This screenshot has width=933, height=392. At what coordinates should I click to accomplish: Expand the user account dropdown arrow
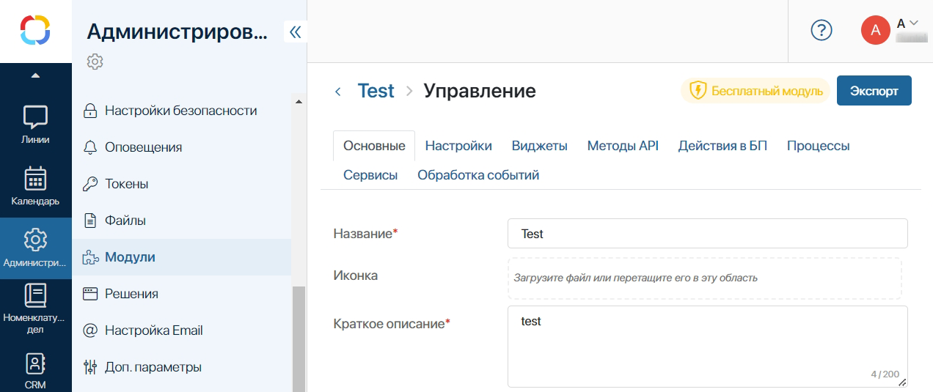[914, 23]
